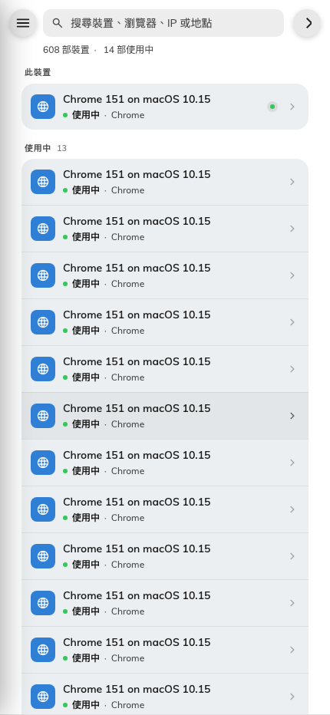Click the globe icon of the first active device
This screenshot has width=330, height=715.
(x=43, y=182)
